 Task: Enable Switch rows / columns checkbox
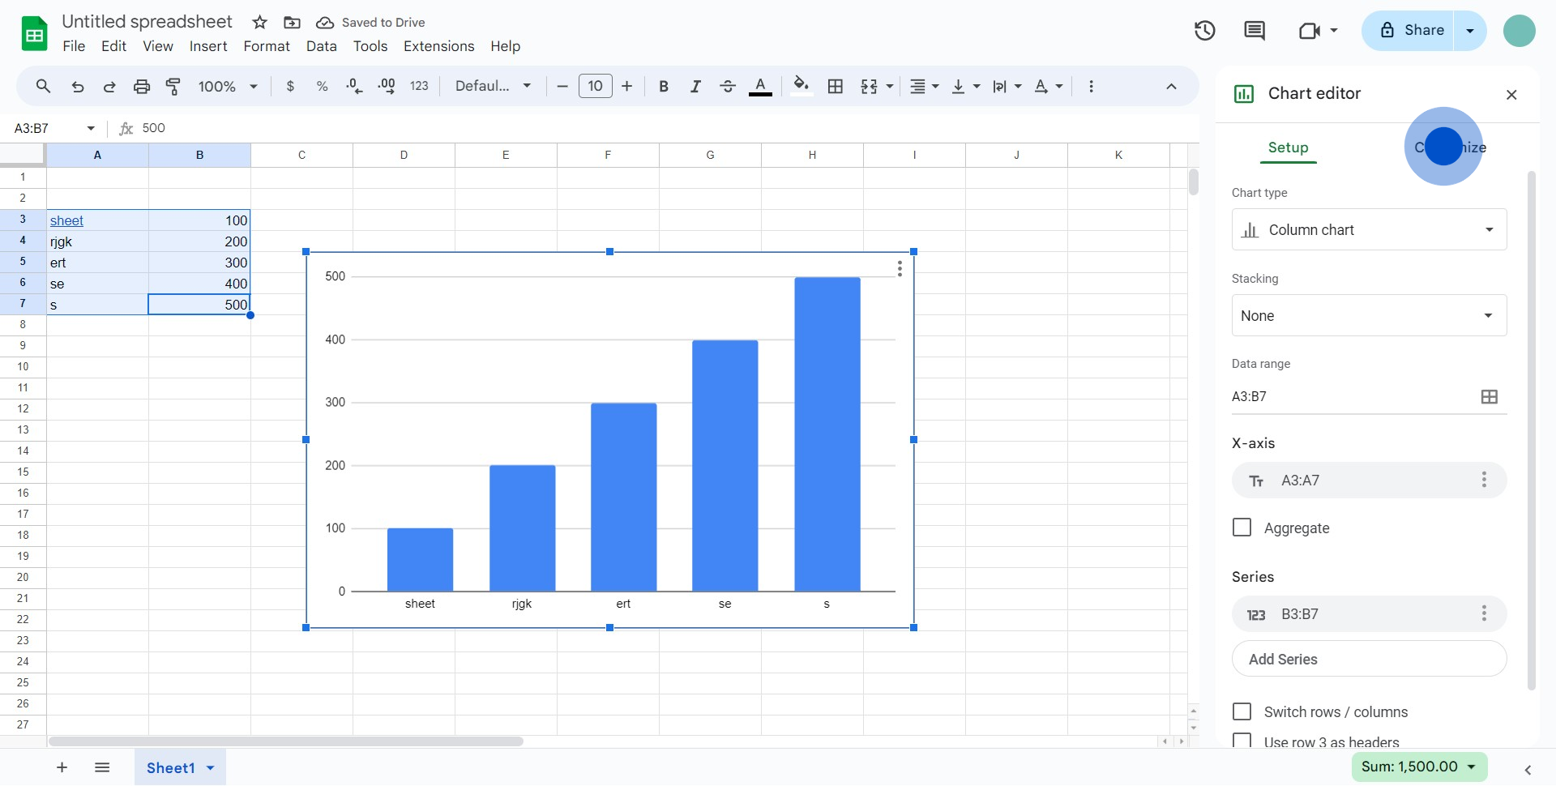tap(1242, 711)
